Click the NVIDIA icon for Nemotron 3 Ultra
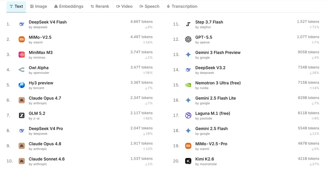The height and width of the screenshot is (174, 328). (188, 85)
